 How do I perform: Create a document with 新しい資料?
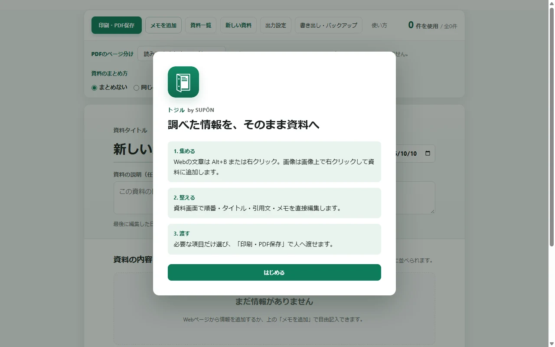[238, 25]
